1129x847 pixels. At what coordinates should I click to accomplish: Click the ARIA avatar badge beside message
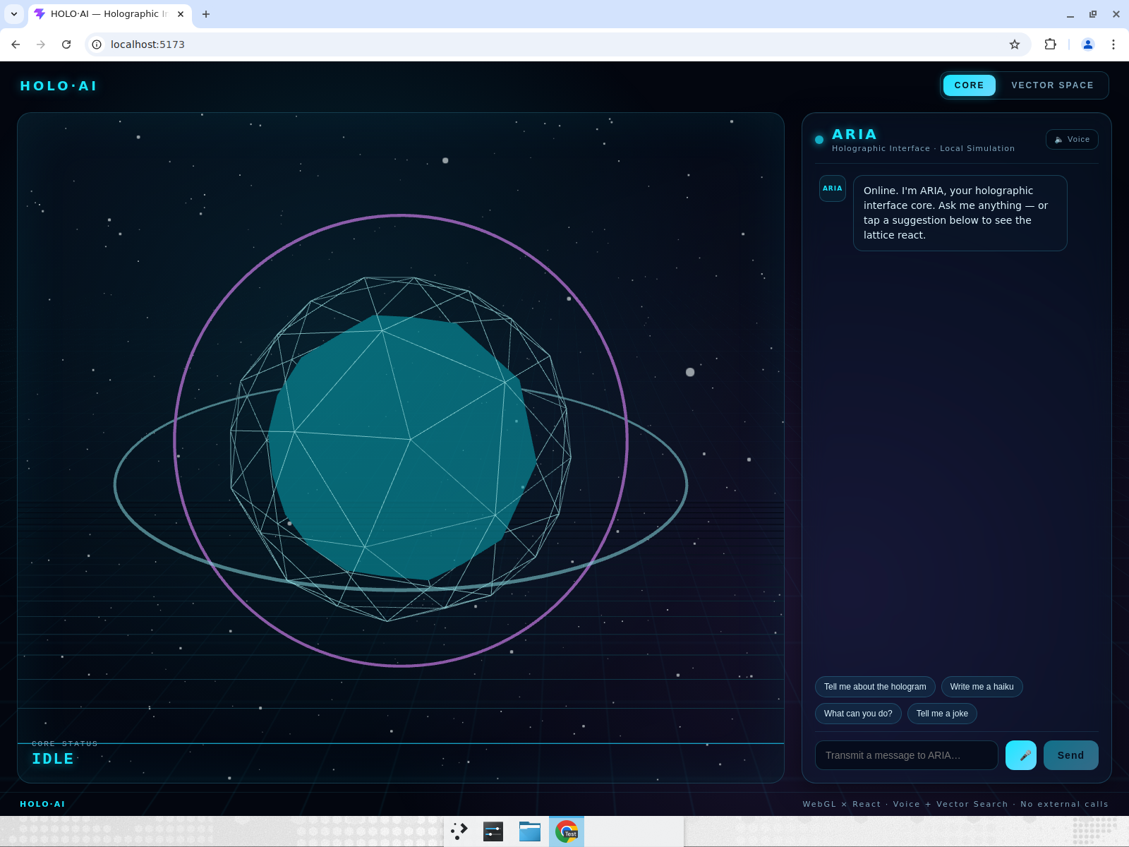click(833, 188)
